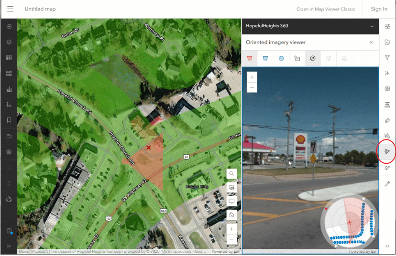
Task: Click the Print icon in left sidebar
Action: point(9,199)
